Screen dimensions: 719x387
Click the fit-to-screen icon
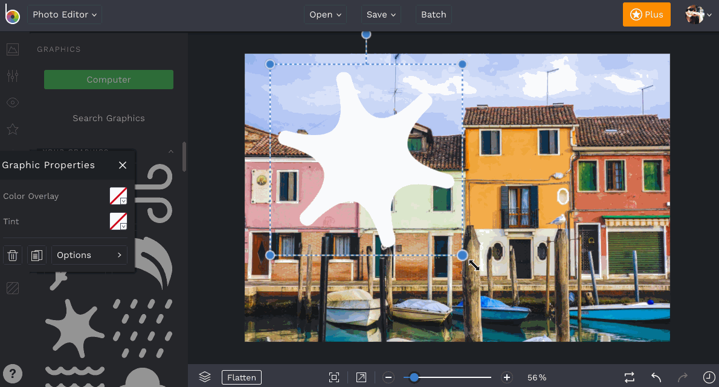pyautogui.click(x=334, y=377)
